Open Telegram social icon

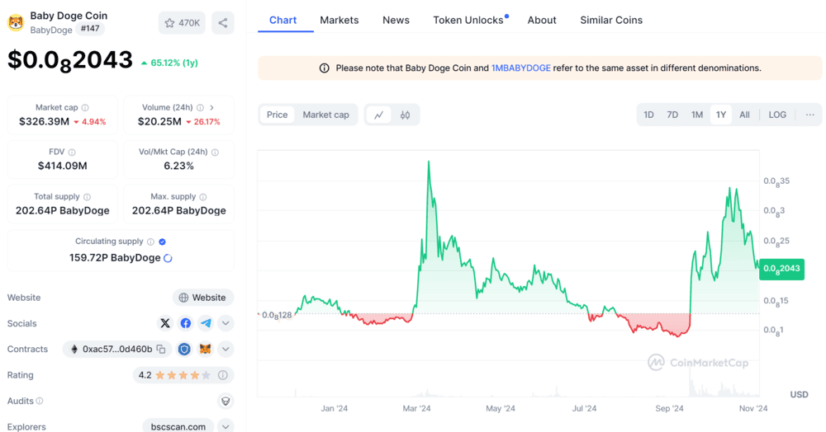(206, 323)
